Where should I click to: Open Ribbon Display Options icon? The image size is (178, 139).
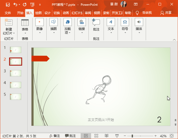coord(136,4)
